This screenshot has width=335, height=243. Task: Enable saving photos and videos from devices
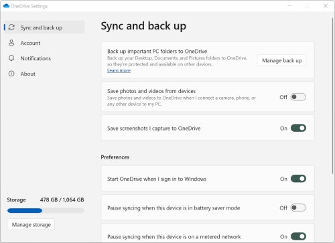click(x=298, y=97)
